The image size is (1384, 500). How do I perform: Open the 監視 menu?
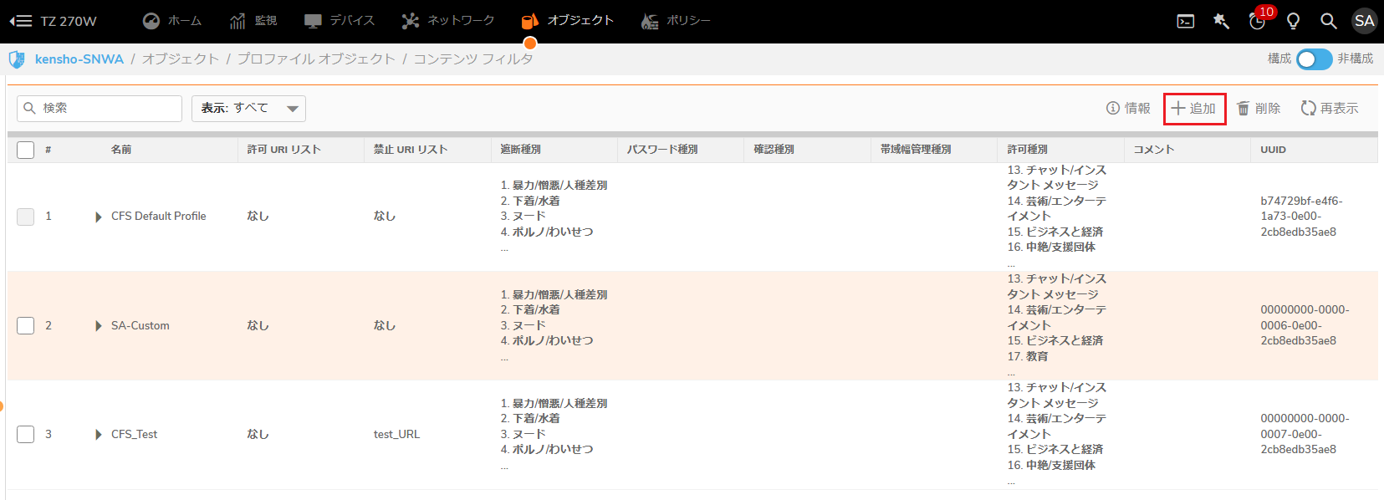266,21
